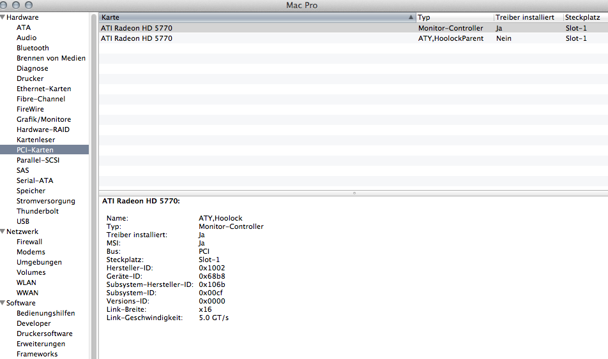Select Frameworks in the sidebar
Viewport: 608px width, 359px height.
coord(37,354)
